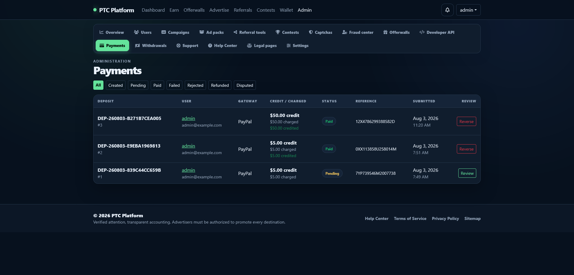Click the Users group icon
Image resolution: width=574 pixels, height=275 pixels.
136,32
